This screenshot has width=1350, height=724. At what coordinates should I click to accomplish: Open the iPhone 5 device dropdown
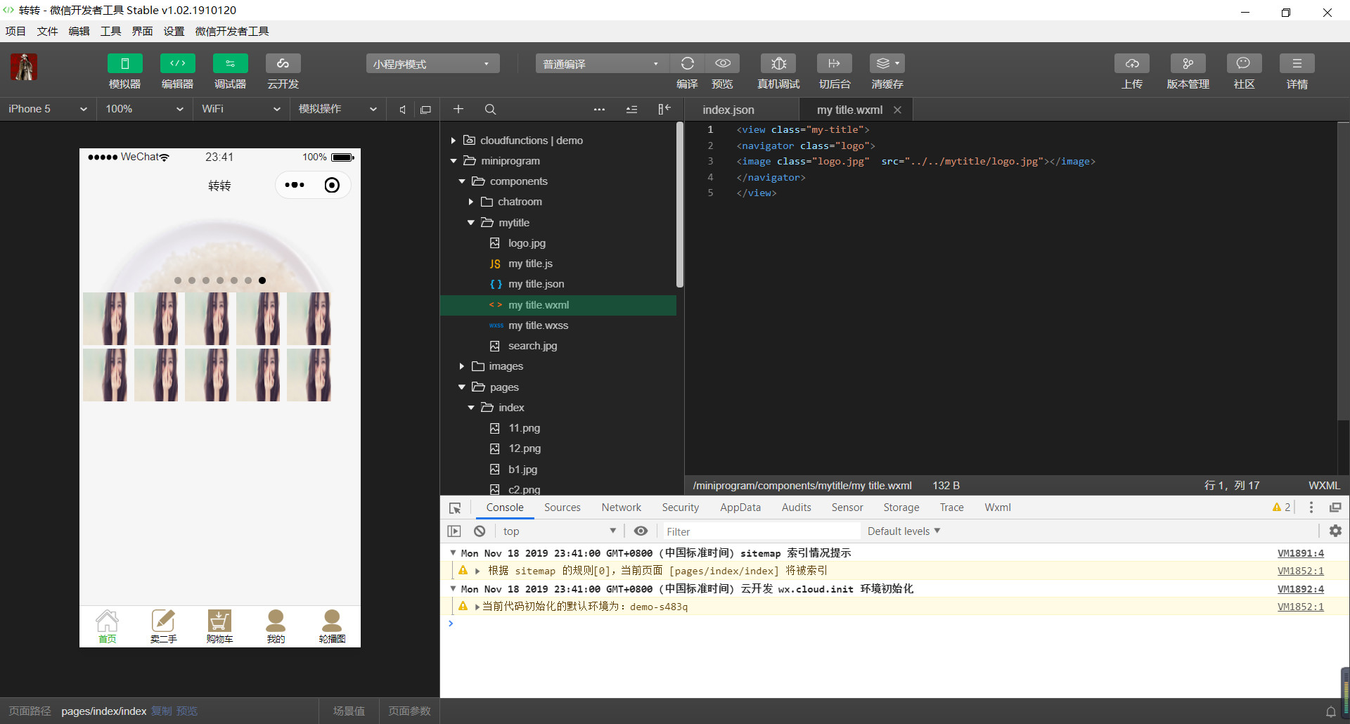(x=47, y=110)
